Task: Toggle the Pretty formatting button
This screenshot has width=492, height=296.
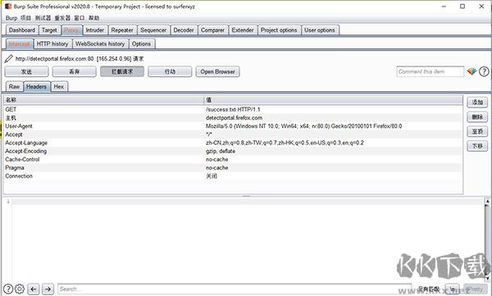Action: coord(475,289)
